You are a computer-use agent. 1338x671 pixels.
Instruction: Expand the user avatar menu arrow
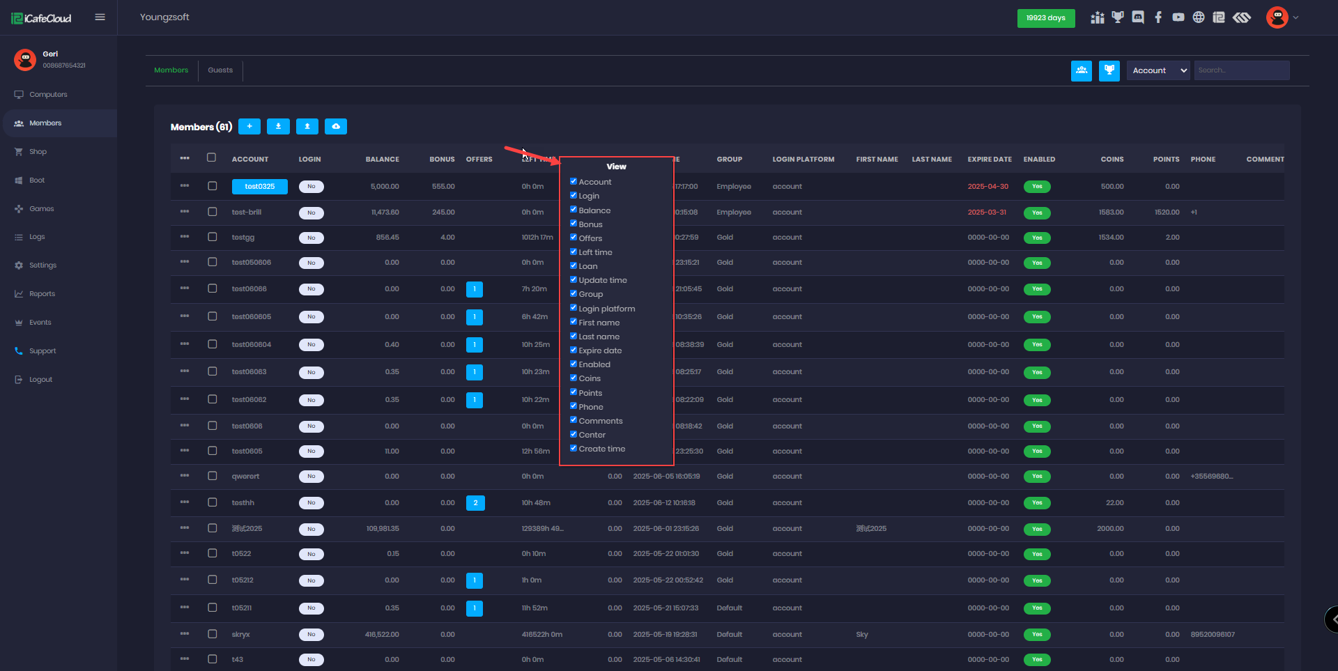[1295, 17]
